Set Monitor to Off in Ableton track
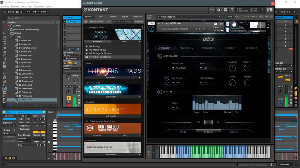 coord(75,63)
